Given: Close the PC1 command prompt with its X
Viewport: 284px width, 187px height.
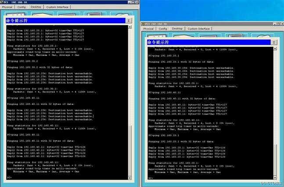Looking at the screenshot, I should pos(129,21).
